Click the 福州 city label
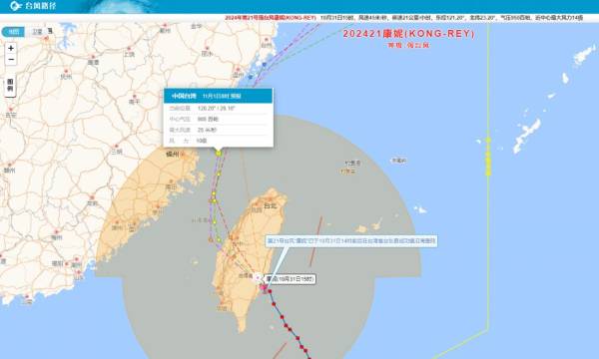 click(x=173, y=155)
